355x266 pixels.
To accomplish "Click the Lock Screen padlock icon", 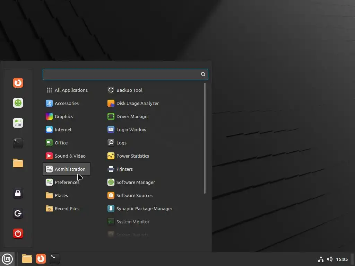I will point(18,193).
